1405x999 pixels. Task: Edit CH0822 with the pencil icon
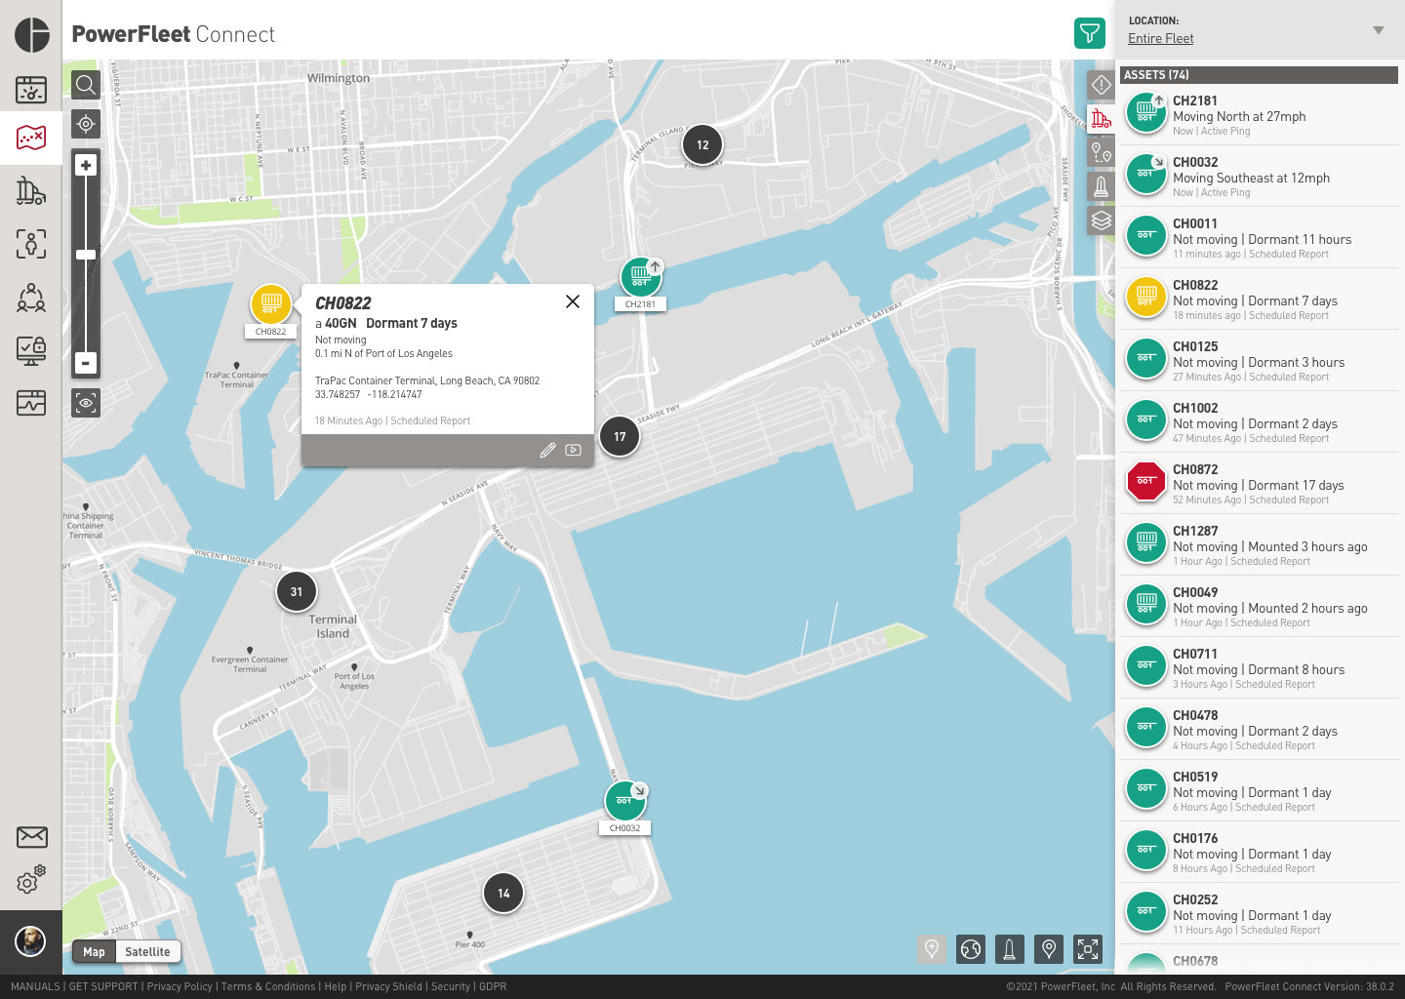click(547, 450)
